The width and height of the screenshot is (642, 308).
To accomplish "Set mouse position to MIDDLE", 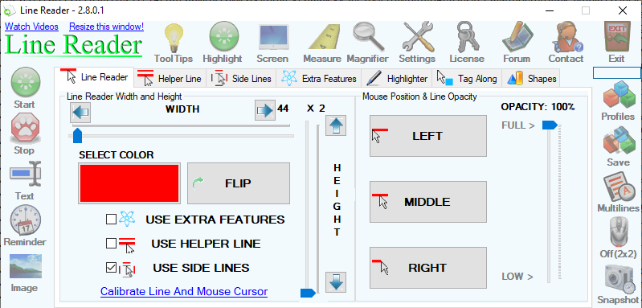I will [427, 202].
